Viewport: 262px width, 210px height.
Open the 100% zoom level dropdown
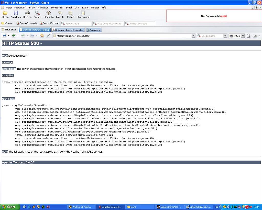tap(243, 36)
